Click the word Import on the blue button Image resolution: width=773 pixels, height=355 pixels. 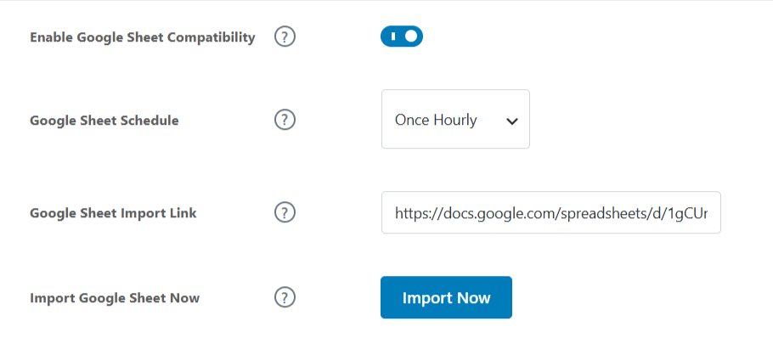pos(427,298)
